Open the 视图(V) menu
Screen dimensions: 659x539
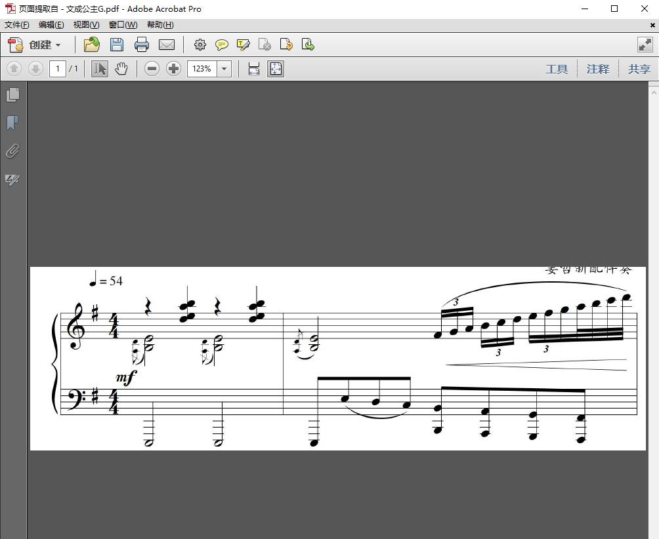click(x=86, y=25)
